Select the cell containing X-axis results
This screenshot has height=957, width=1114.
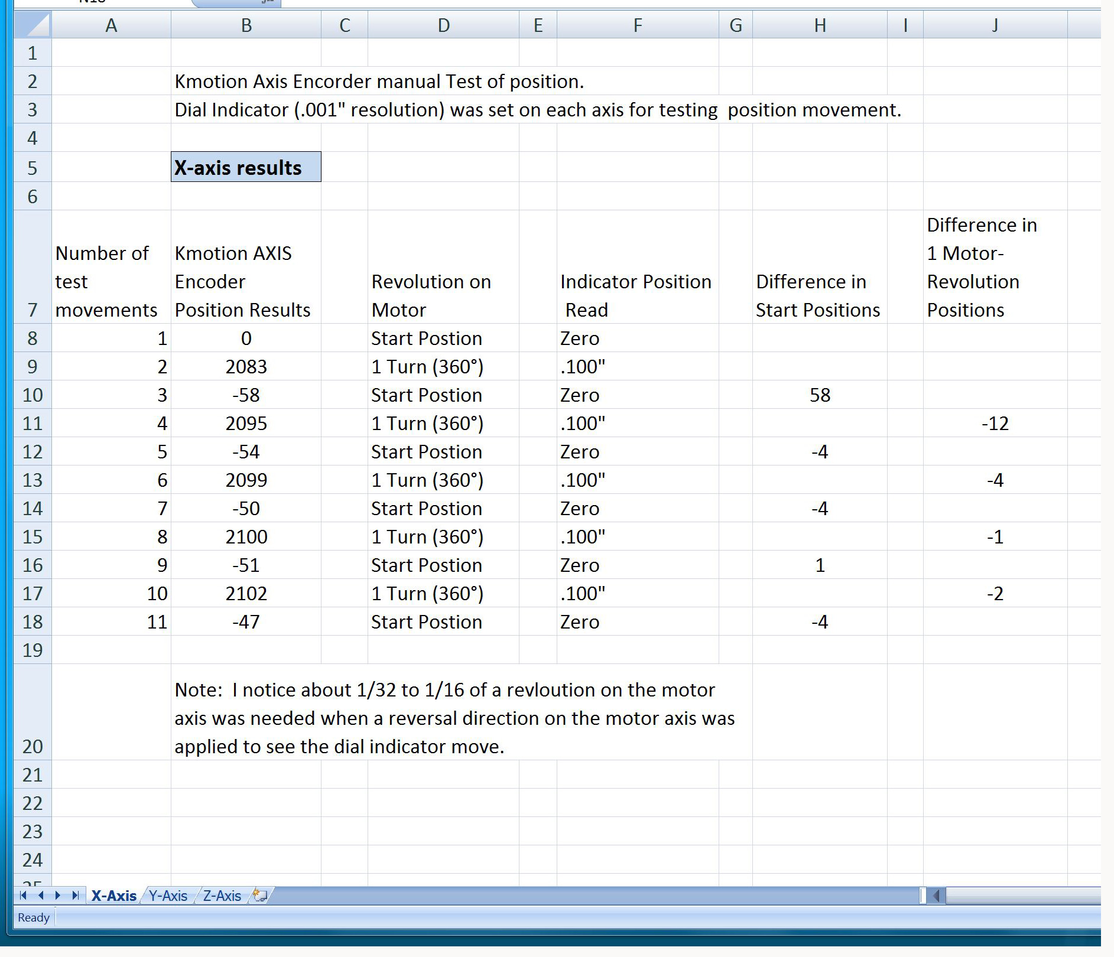click(246, 167)
